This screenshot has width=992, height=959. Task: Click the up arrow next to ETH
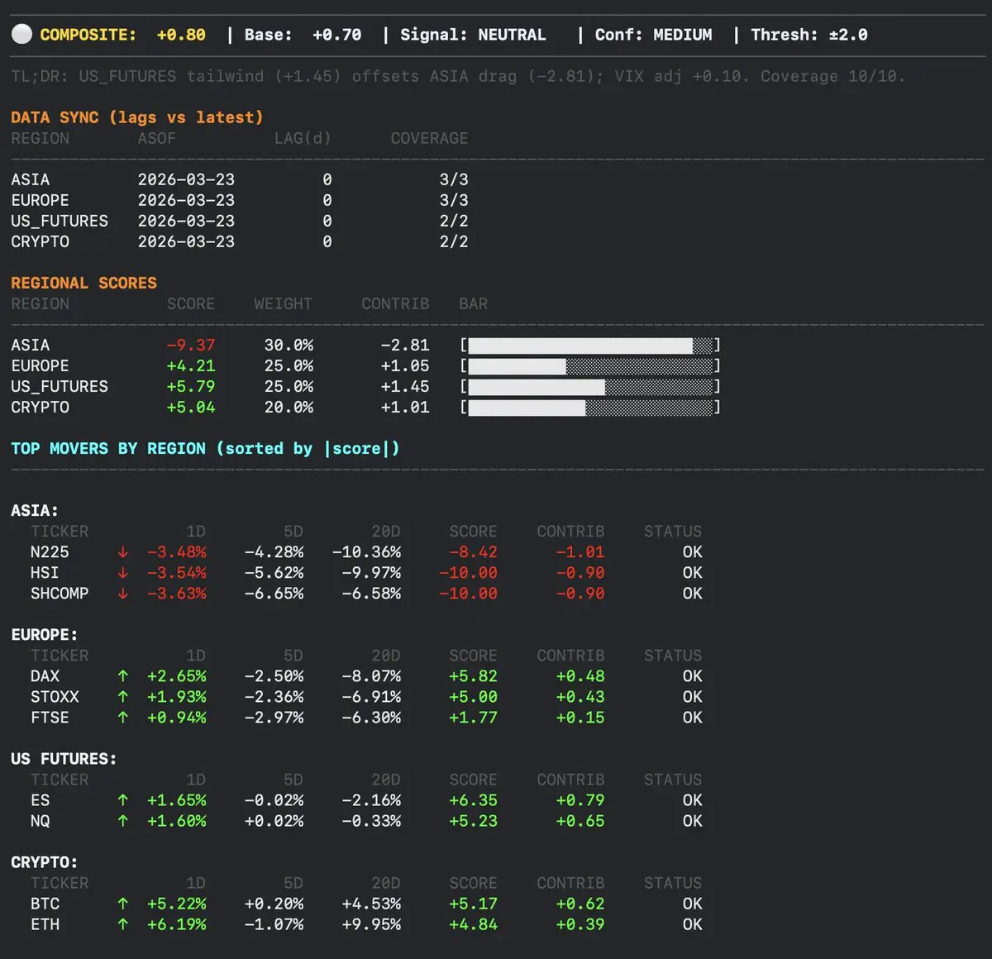(123, 924)
